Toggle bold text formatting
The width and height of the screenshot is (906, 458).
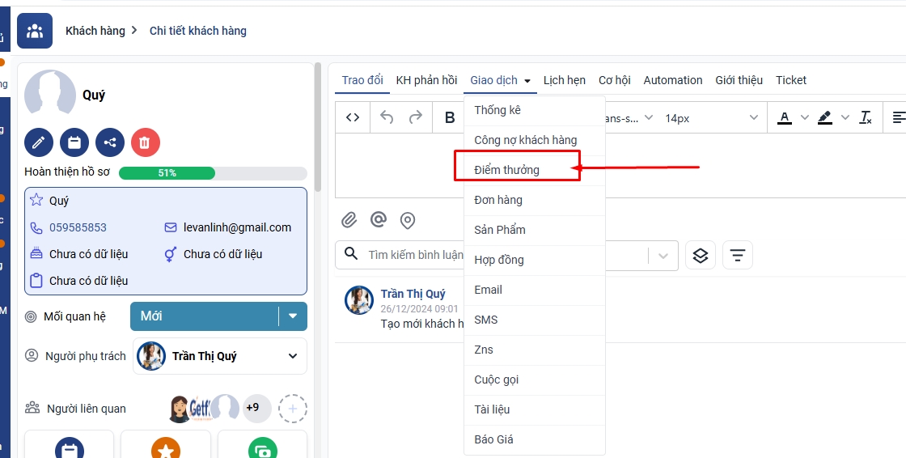[x=450, y=118]
